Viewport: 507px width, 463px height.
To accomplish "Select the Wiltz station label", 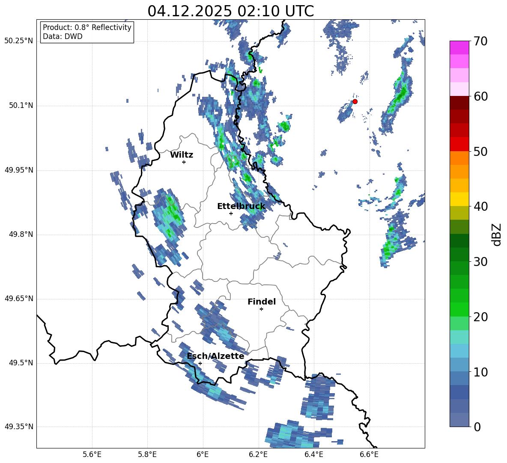I will click(x=182, y=155).
